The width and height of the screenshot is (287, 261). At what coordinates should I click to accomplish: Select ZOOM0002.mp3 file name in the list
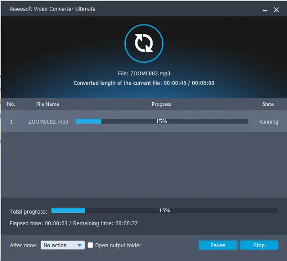tap(48, 122)
